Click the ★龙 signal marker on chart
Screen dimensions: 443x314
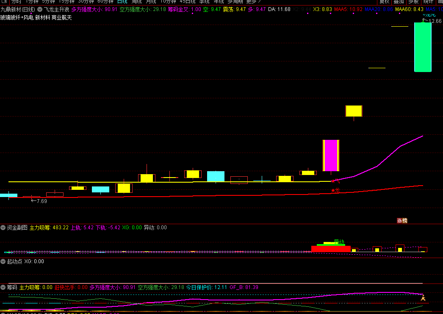[335, 191]
